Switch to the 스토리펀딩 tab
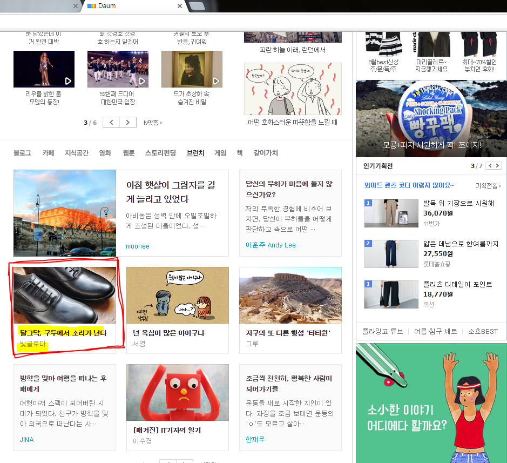 (160, 153)
